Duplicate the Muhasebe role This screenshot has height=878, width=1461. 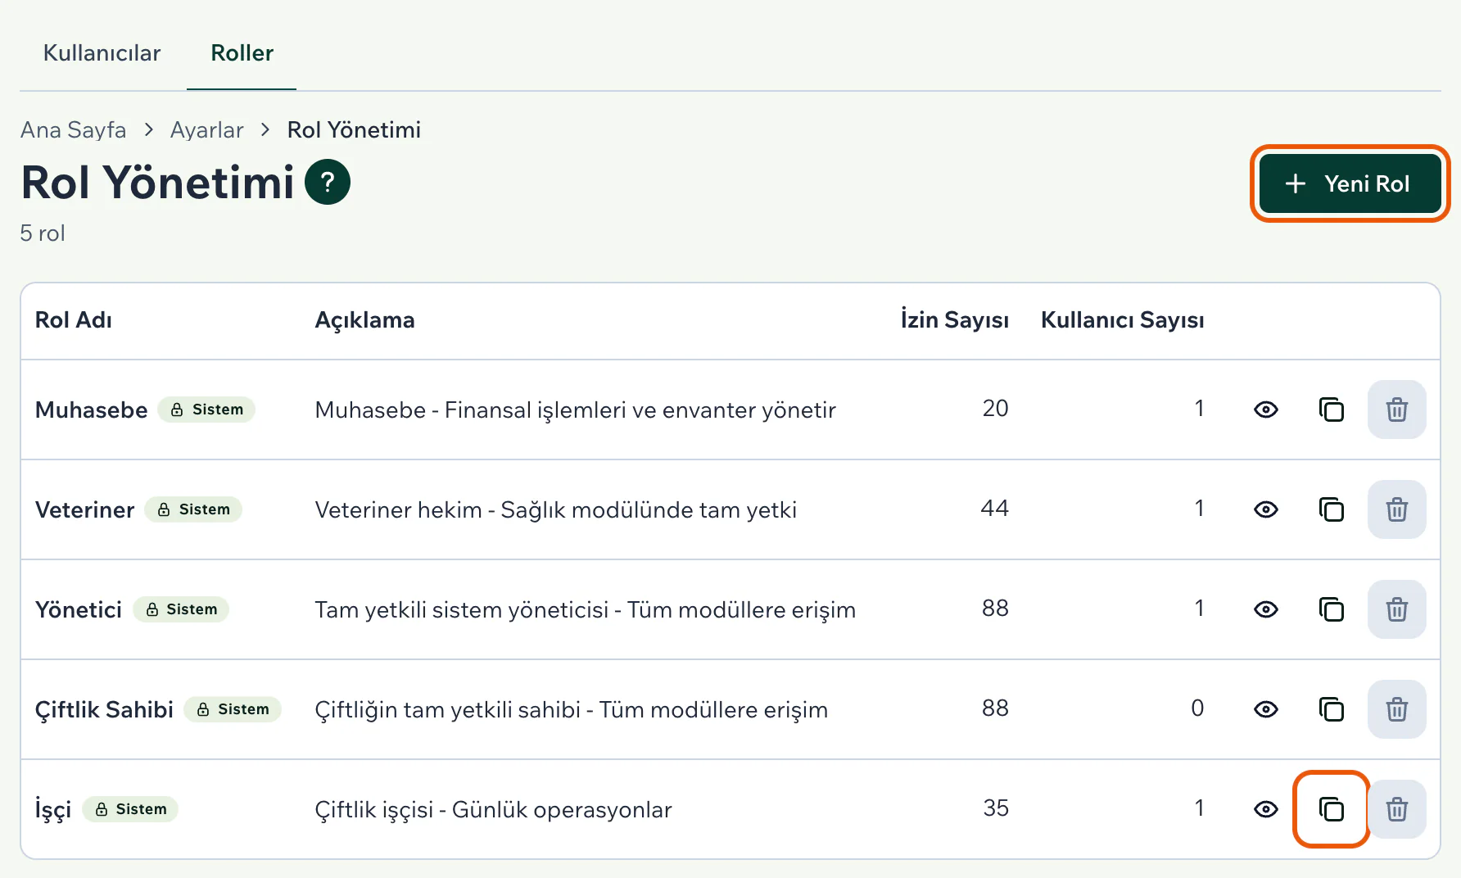(x=1332, y=410)
